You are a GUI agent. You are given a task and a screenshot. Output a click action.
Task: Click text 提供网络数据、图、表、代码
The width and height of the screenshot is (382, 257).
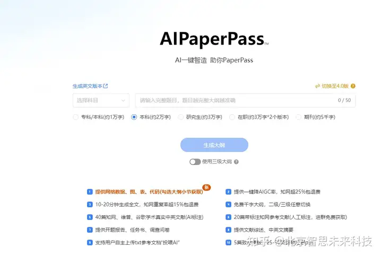127,192
